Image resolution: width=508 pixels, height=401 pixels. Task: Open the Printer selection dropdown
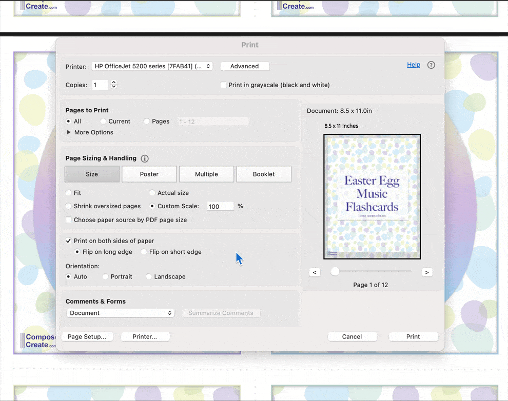152,66
